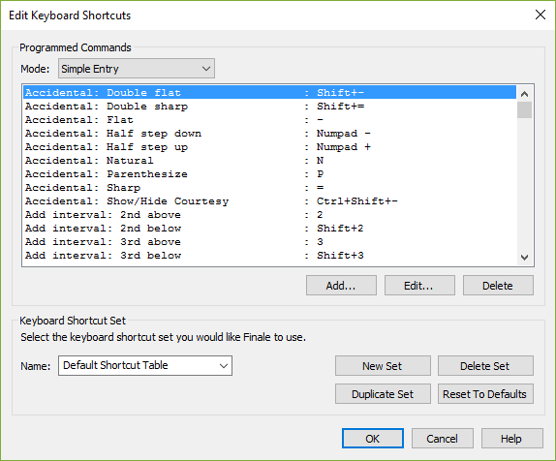Open the Name dropdown showing Default Shortcut Table

(145, 365)
